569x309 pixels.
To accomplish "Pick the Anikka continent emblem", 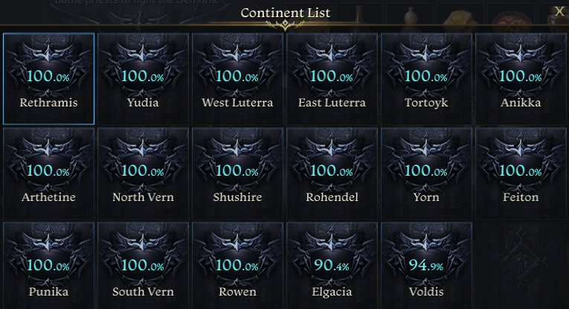I will [521, 79].
